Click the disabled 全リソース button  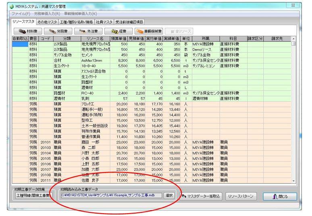pos(179,31)
